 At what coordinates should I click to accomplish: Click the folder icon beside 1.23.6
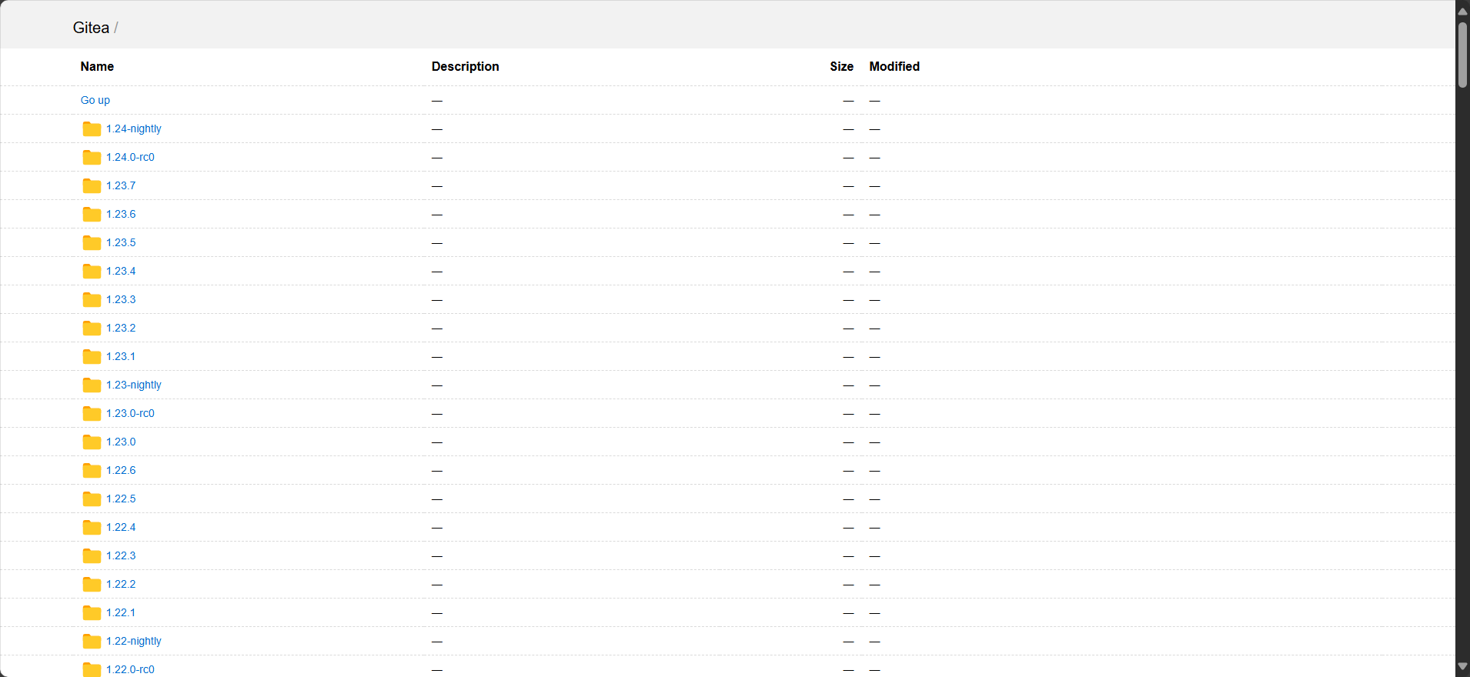point(92,215)
